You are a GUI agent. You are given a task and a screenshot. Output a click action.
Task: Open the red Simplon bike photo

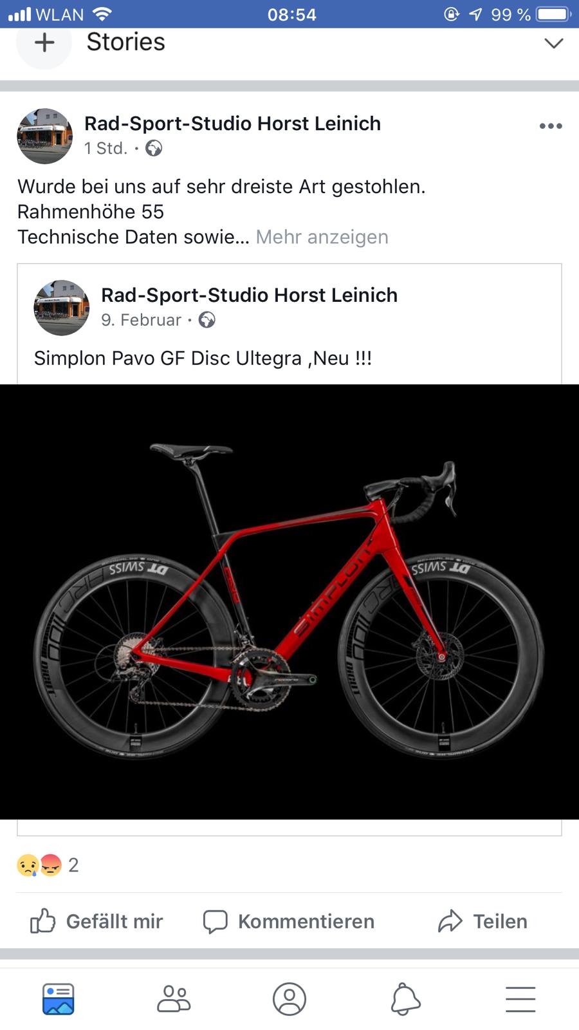[289, 602]
